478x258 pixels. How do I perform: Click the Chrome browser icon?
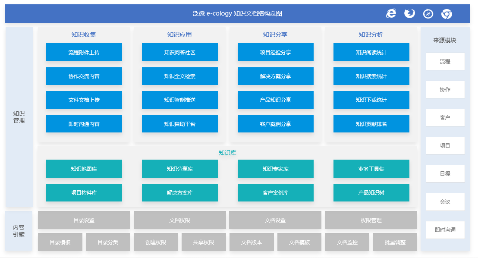pos(447,14)
